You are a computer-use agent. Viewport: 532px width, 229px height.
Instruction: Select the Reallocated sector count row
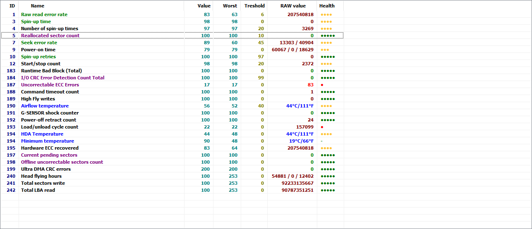click(x=172, y=36)
